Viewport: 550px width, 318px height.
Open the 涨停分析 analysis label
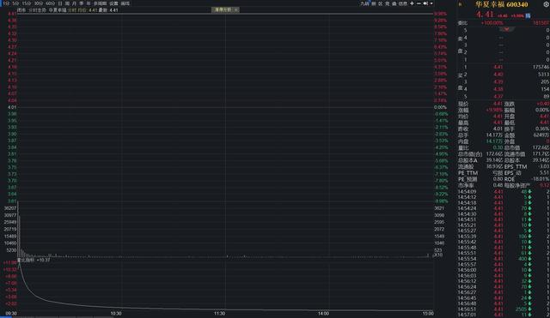point(223,9)
